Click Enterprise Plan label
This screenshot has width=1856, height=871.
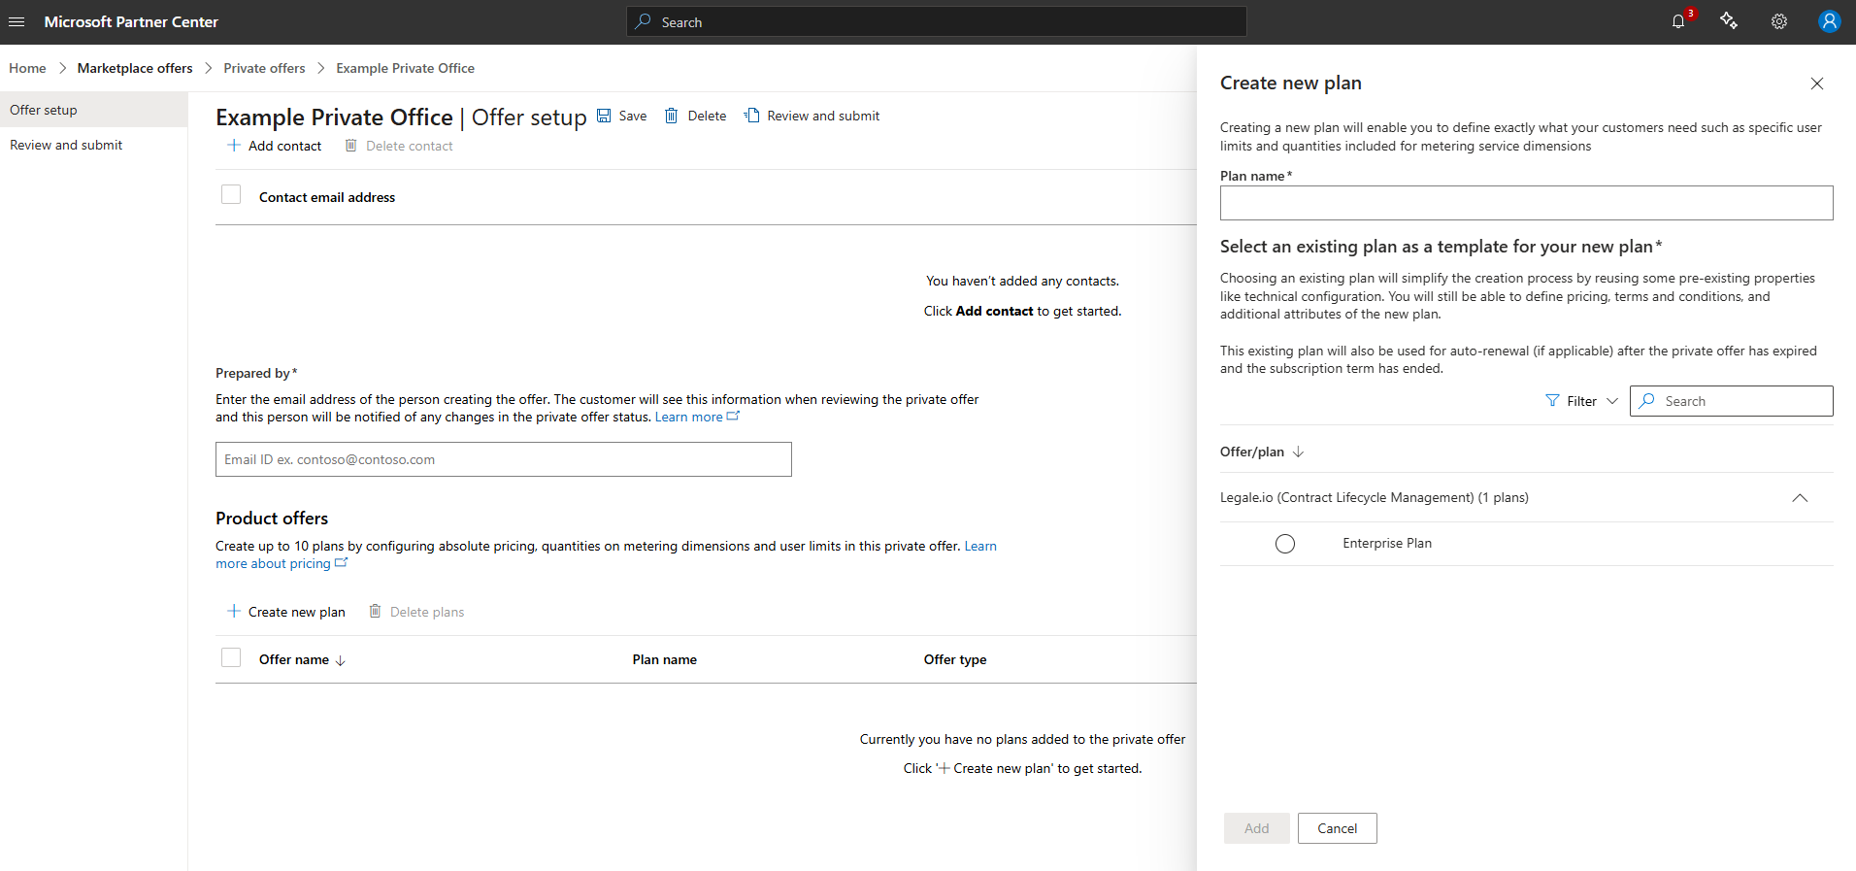click(x=1387, y=543)
